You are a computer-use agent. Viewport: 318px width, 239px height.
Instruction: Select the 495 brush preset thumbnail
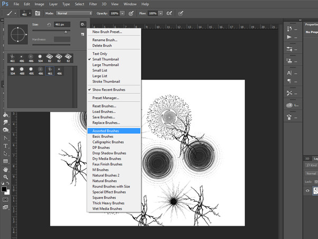tap(31, 71)
